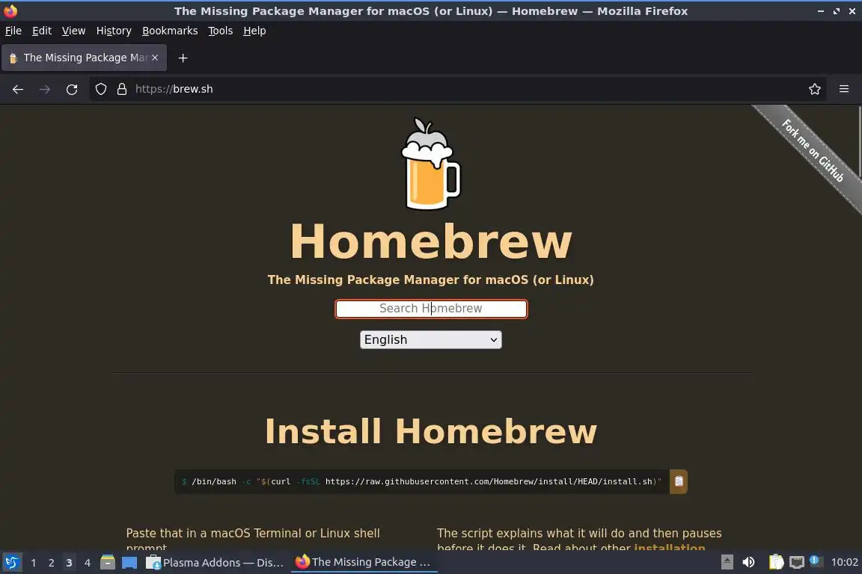This screenshot has height=574, width=862.
Task: Reload the brew.sh page
Action: point(72,89)
